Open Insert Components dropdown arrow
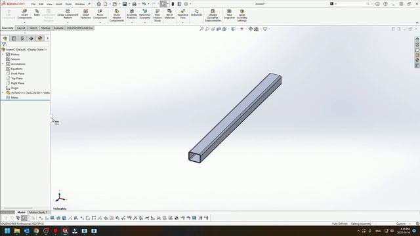Image resolution: width=420 pixels, height=236 pixels. [24, 22]
